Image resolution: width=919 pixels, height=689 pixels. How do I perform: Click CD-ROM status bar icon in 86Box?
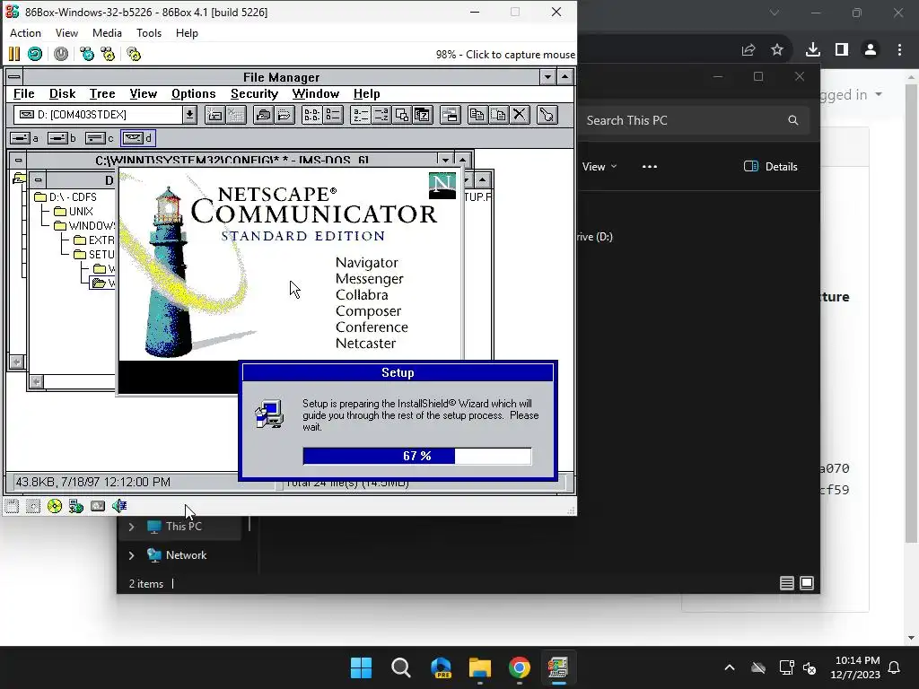[x=55, y=506]
